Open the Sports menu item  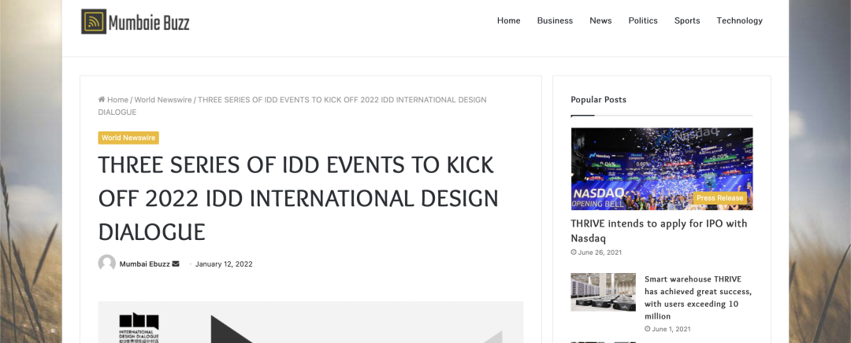click(x=687, y=20)
